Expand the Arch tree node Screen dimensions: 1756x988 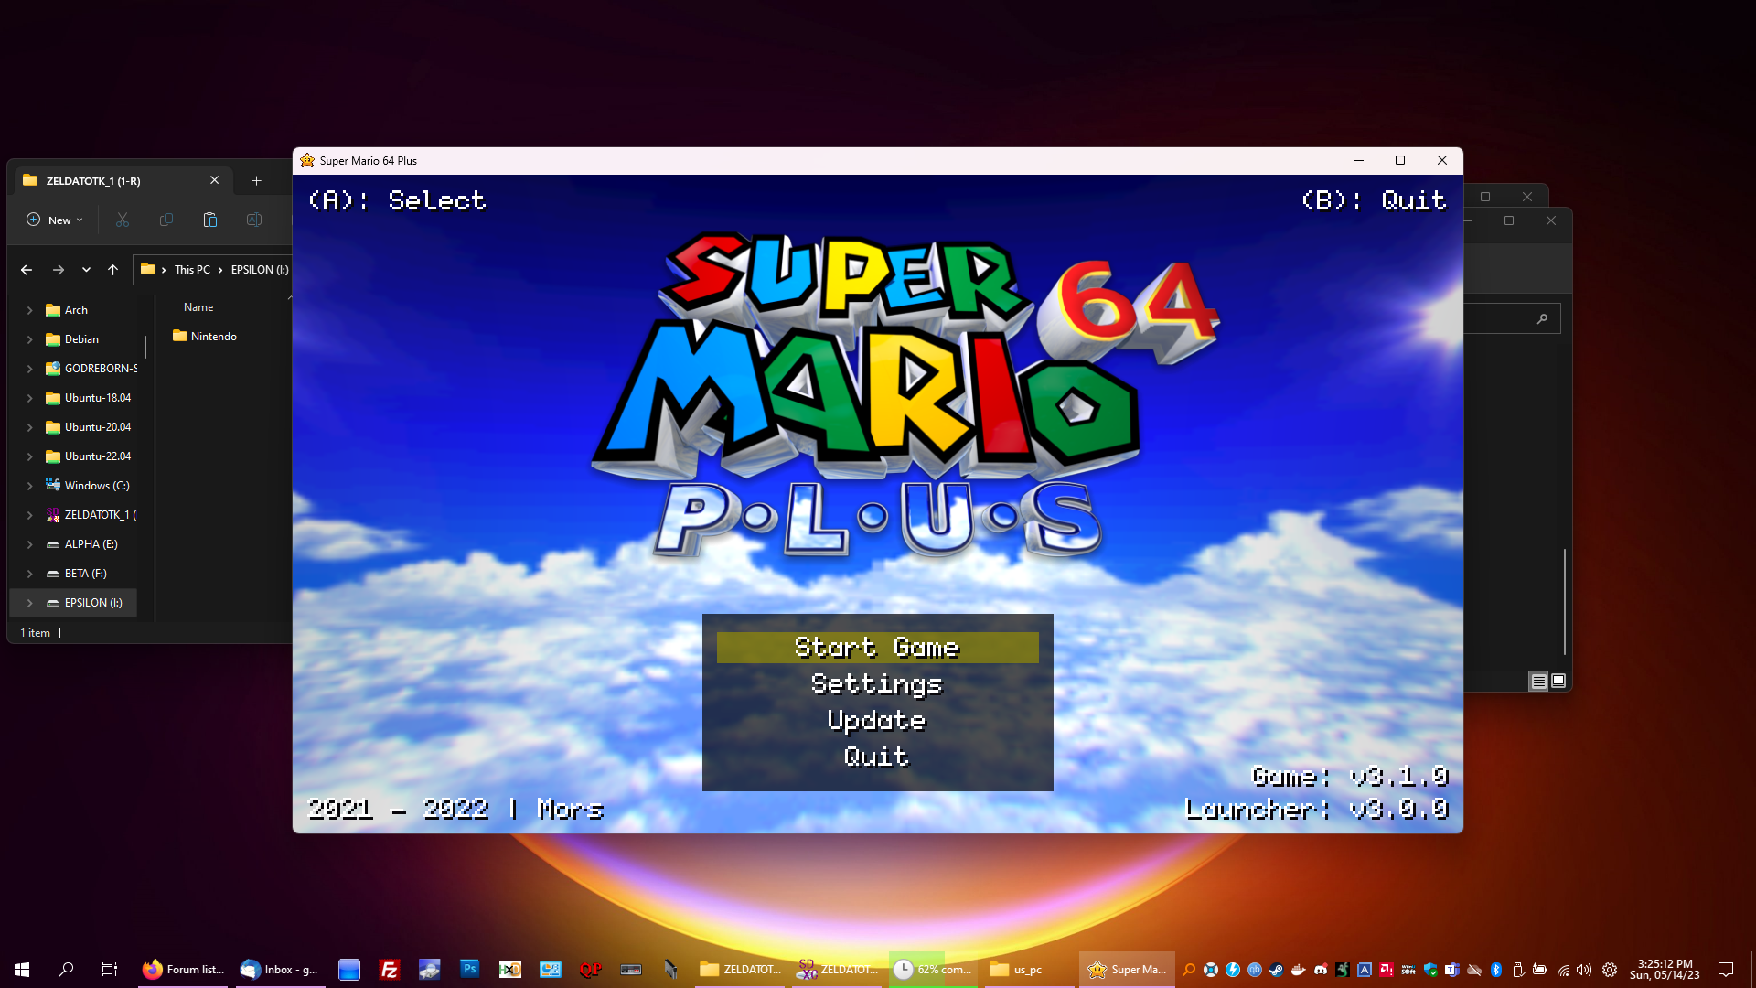pos(30,310)
